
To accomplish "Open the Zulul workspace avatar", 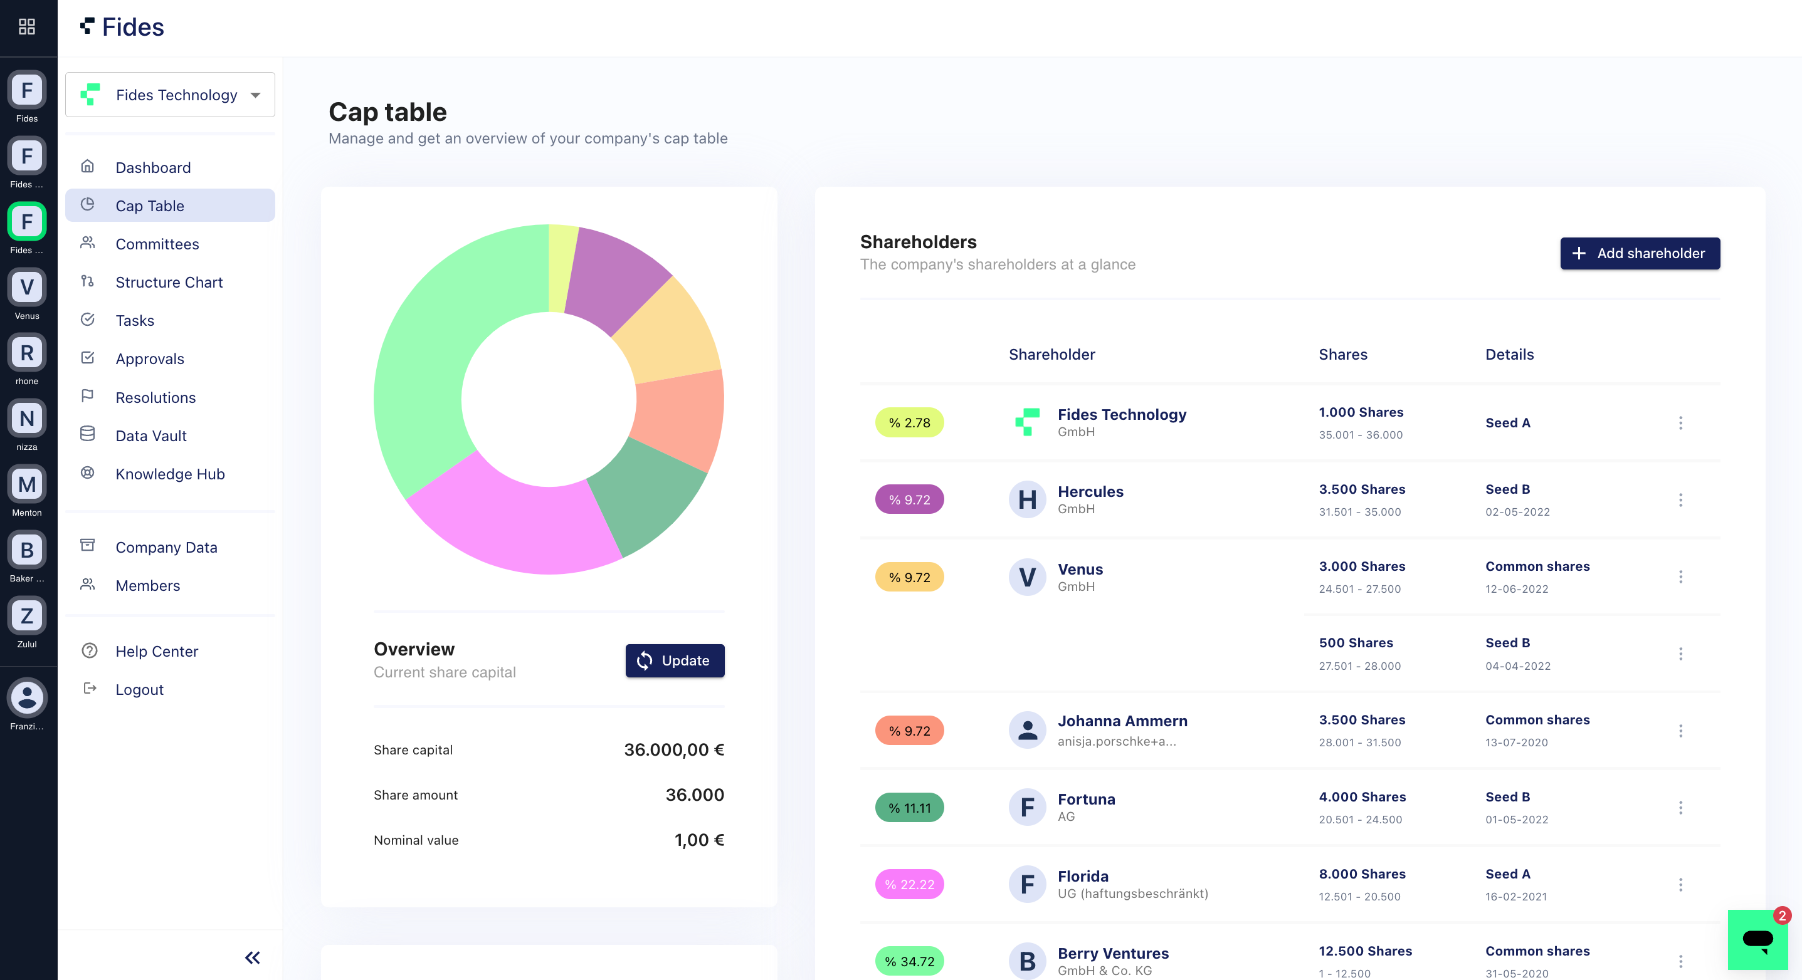I will click(x=26, y=616).
